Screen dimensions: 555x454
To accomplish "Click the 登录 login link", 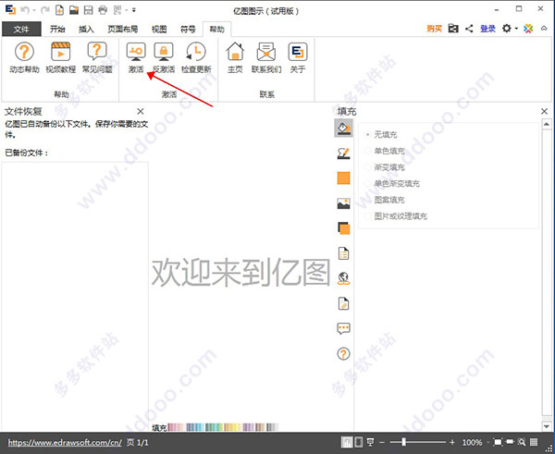I will point(487,29).
